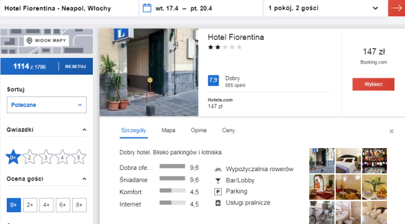405x224 pixels.
Task: Collapse the Gwiazdki filter section
Action: pyautogui.click(x=84, y=130)
